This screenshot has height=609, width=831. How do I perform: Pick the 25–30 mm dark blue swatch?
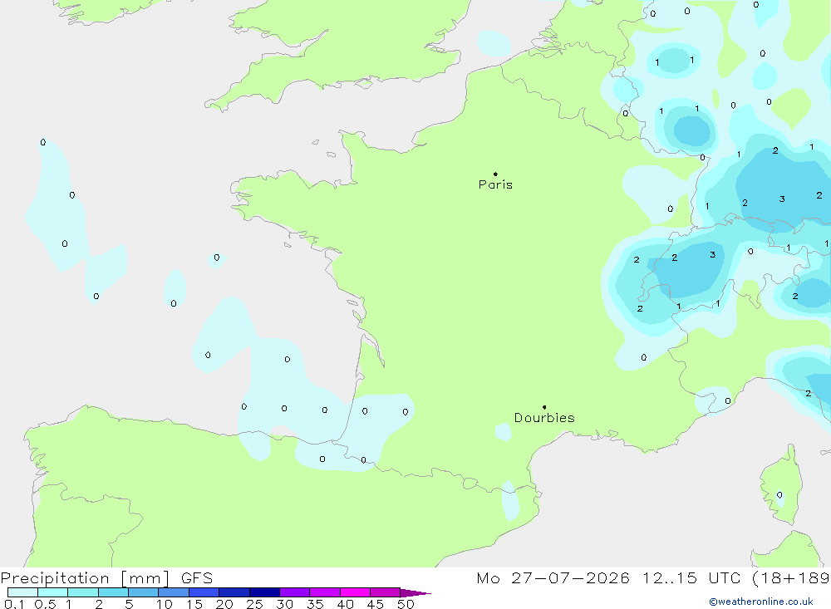(x=264, y=592)
